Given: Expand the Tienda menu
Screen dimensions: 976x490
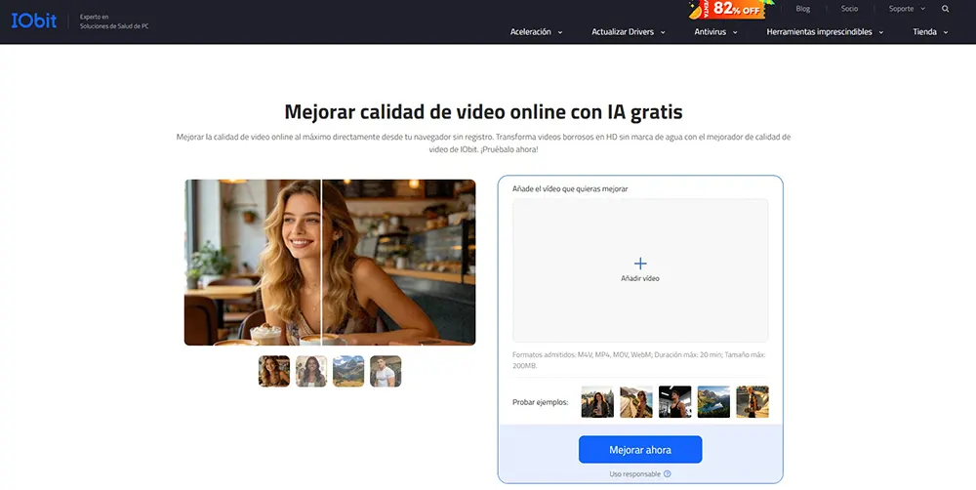Looking at the screenshot, I should tap(930, 32).
